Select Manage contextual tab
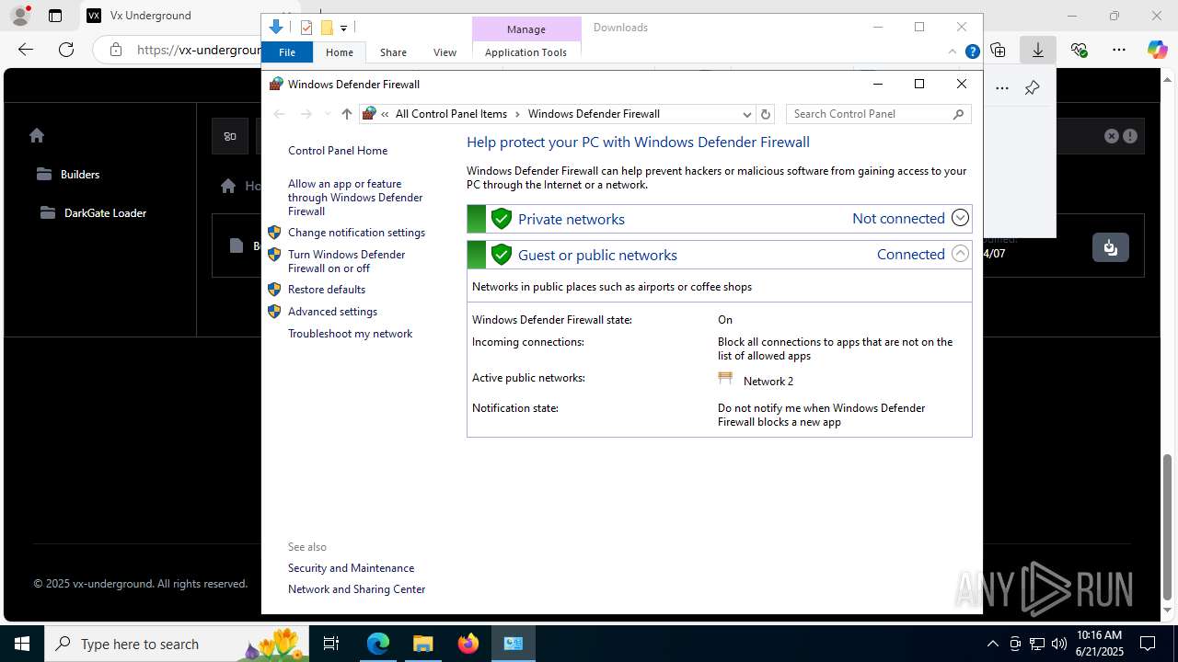 526,29
